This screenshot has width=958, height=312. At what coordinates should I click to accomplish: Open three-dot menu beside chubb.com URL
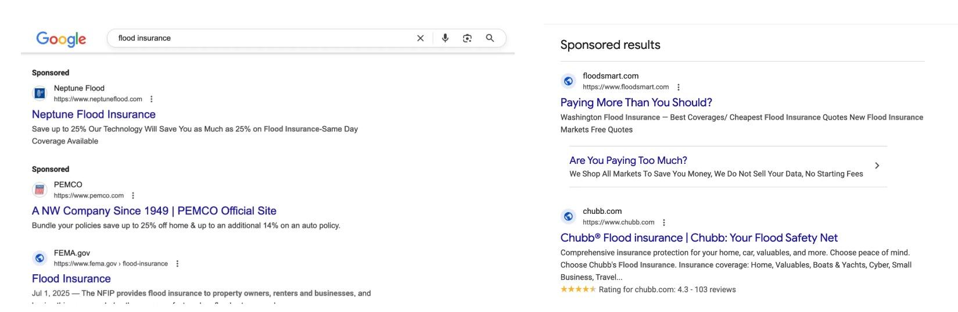pyautogui.click(x=663, y=223)
